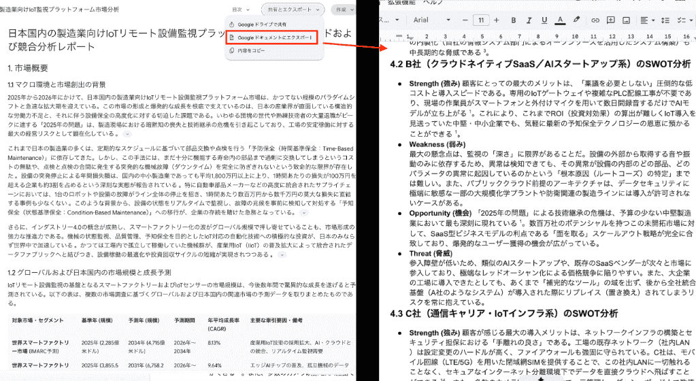Viewport: 696px width, 381px height.
Task: Expand citation chevron after 急務となっている paragraph
Action: (x=303, y=213)
